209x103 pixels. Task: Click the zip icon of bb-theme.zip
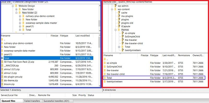(2, 81)
